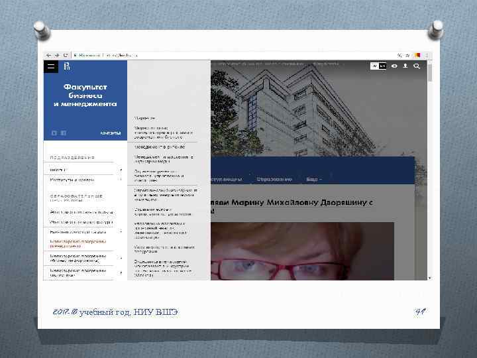Open Маркетинг submenu item
Screen dimensions: 477x358
[x=144, y=118]
